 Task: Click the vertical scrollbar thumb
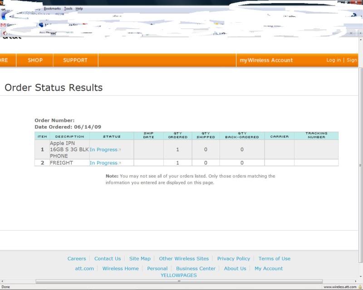(x=360, y=165)
